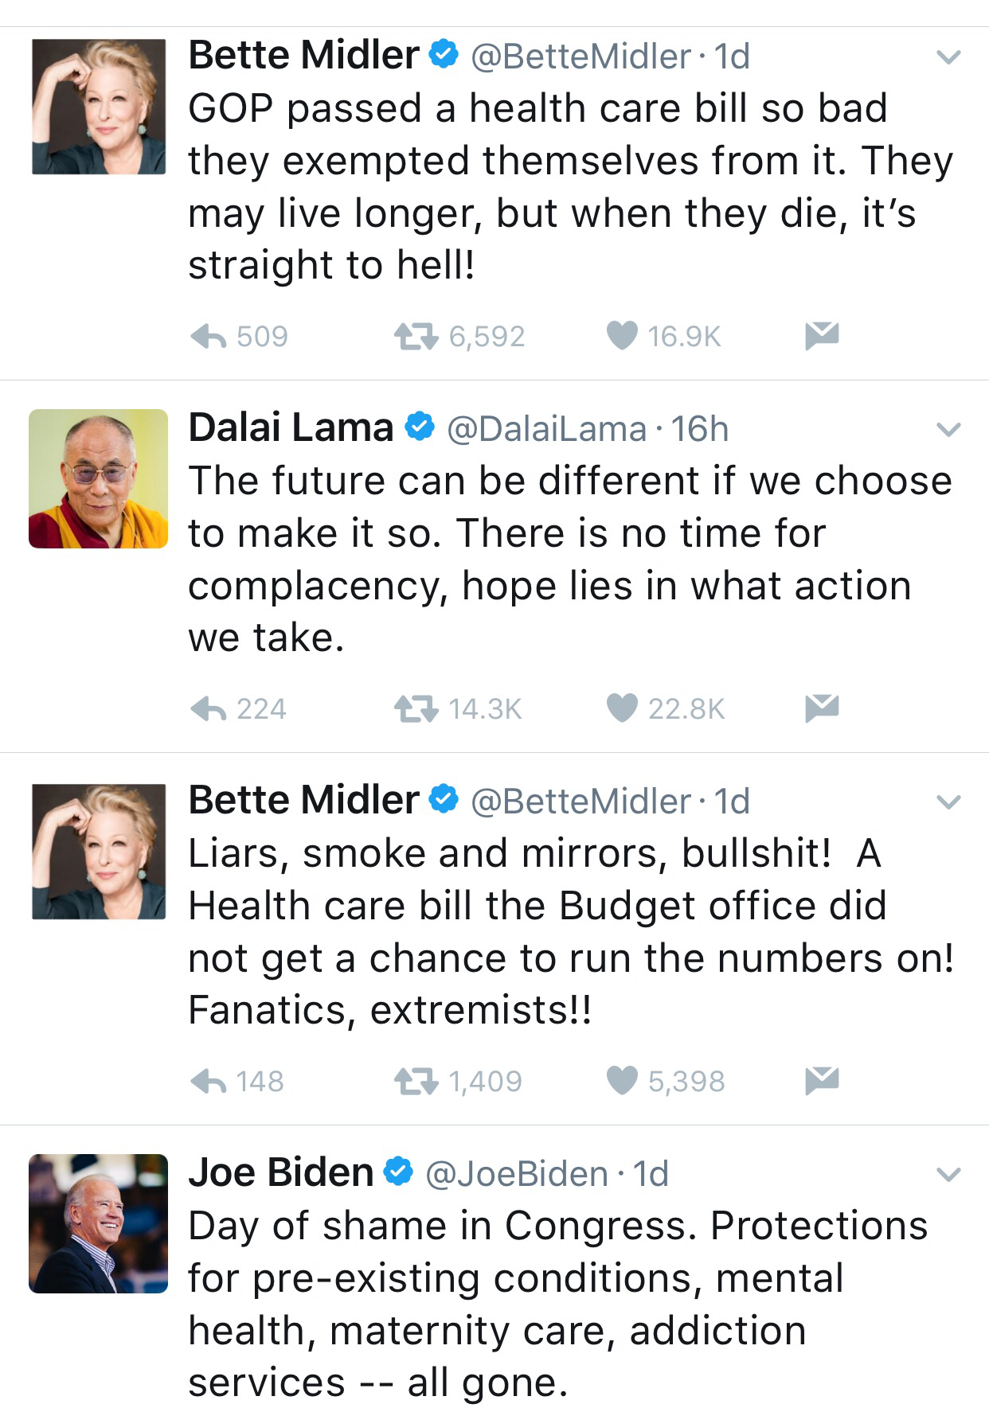This screenshot has width=989, height=1408.
Task: Tap Bette Midler's profile photo on first tweet
Action: 99,107
